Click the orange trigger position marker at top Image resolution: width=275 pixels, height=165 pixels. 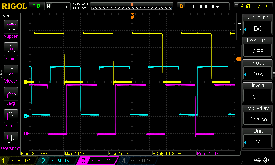click(x=132, y=16)
